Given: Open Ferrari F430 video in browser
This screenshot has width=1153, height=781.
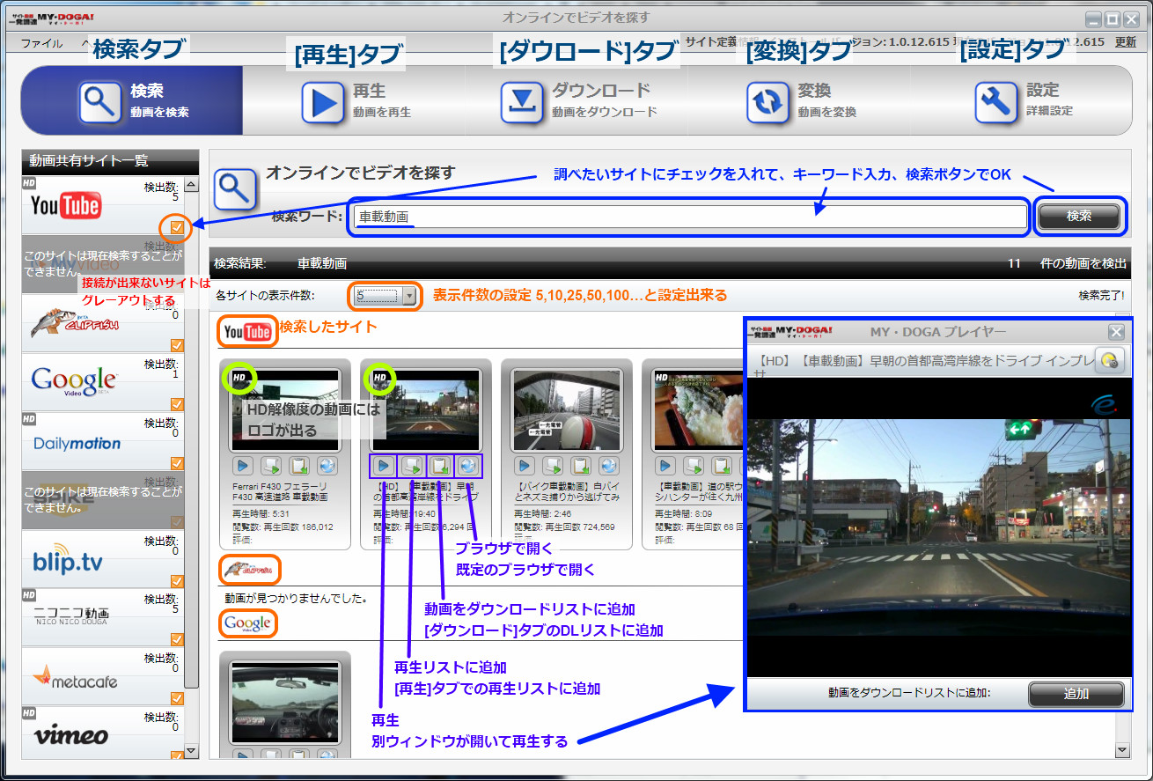Looking at the screenshot, I should pos(327,466).
